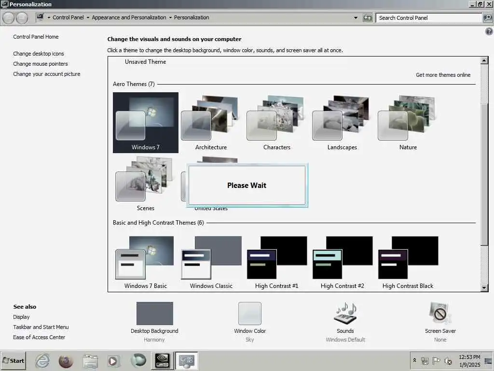Click the theme list scroll up arrow
494x371 pixels.
(484, 60)
